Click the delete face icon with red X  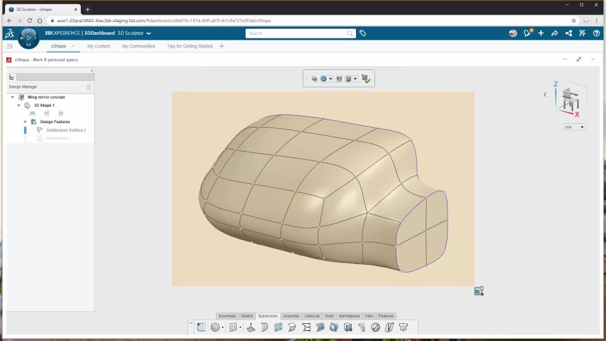tap(348, 327)
